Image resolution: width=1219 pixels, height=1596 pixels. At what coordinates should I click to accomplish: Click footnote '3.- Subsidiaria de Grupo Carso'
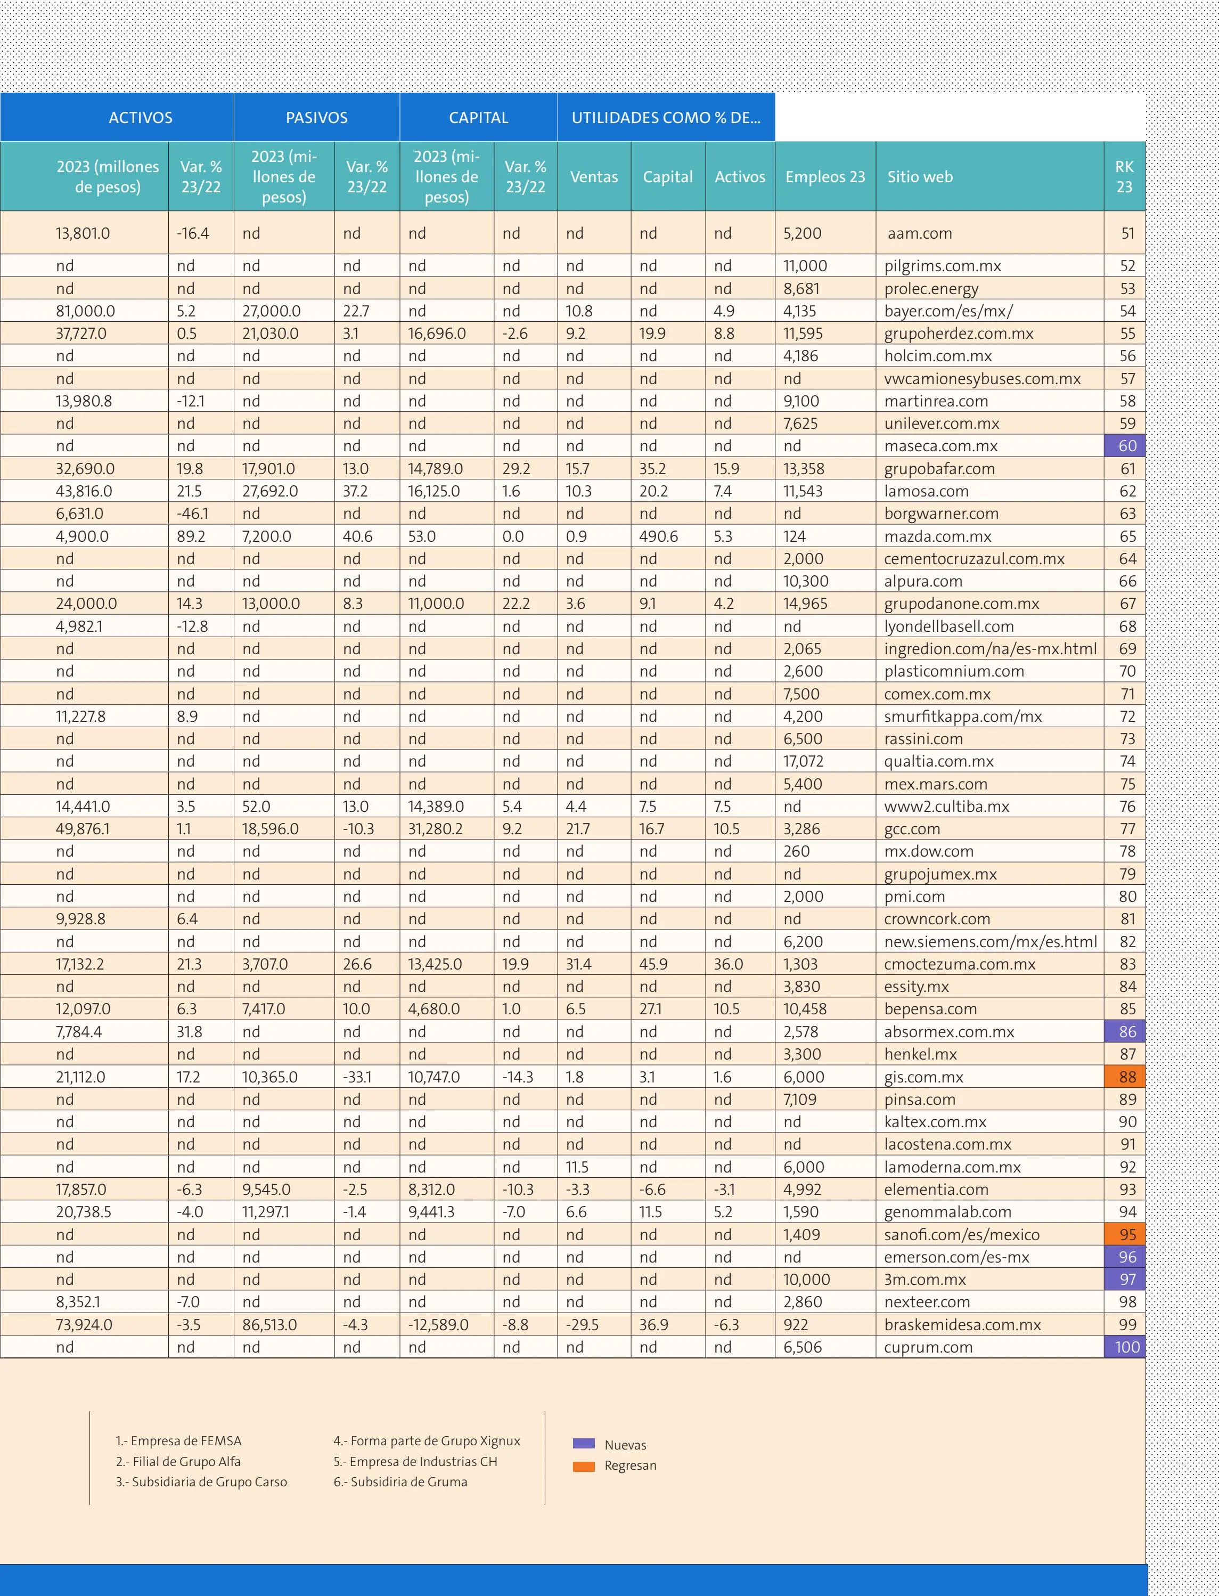pos(201,1482)
